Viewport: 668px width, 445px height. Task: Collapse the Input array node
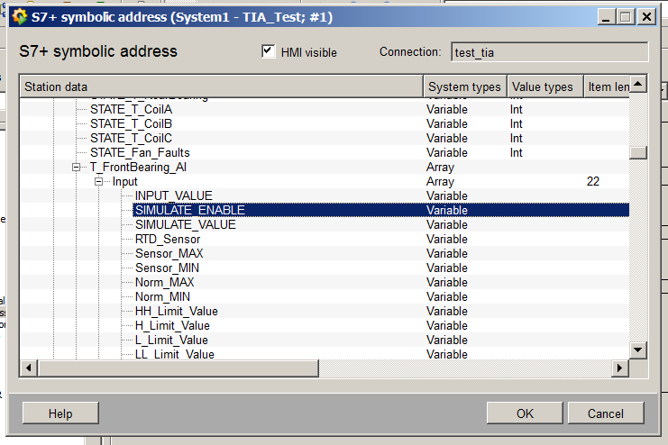click(x=99, y=182)
